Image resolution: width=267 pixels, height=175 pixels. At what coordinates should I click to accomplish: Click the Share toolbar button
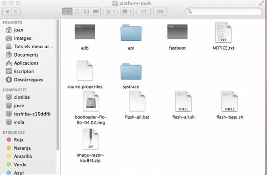[143, 11]
